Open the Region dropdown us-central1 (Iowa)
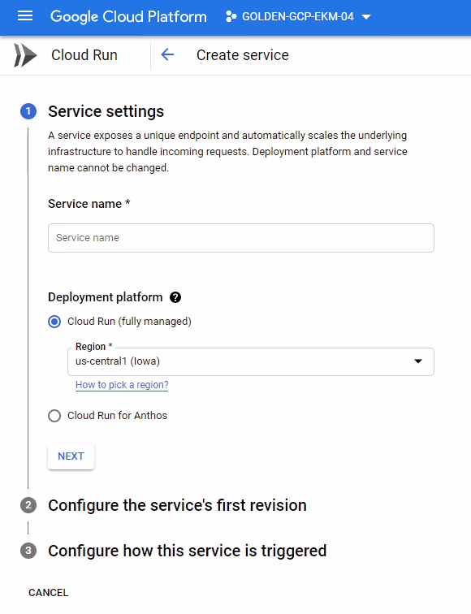The image size is (471, 614). (x=251, y=361)
